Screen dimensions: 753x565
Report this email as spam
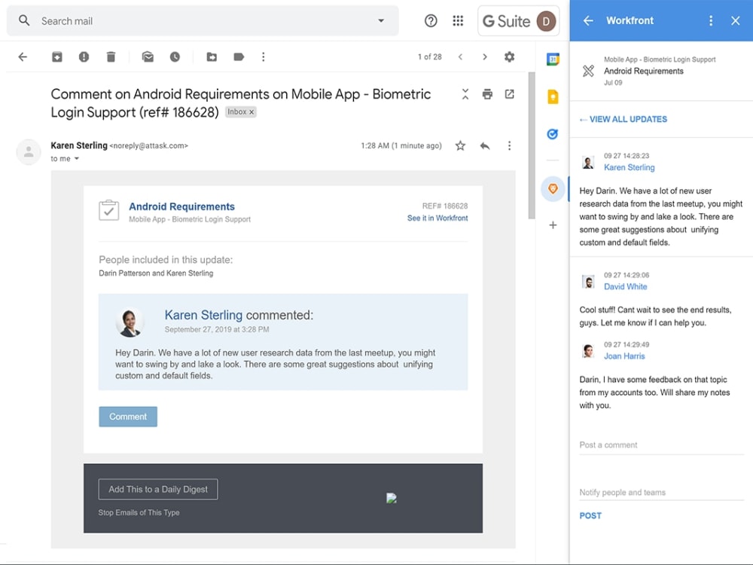(x=84, y=56)
